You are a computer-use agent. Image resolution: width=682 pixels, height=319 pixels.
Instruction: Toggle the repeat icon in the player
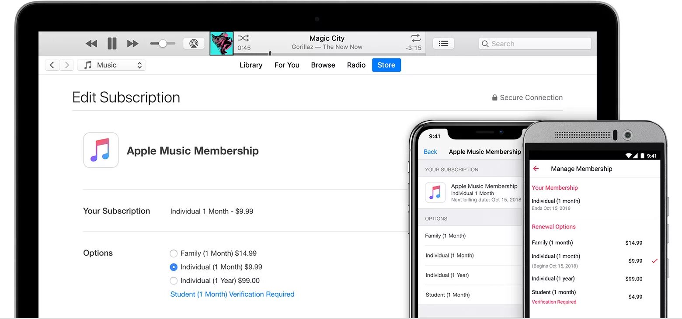(x=415, y=38)
